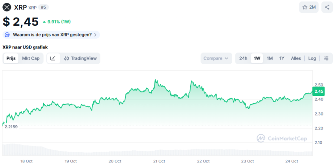Click the green 2.45 current price label

pos(319,91)
